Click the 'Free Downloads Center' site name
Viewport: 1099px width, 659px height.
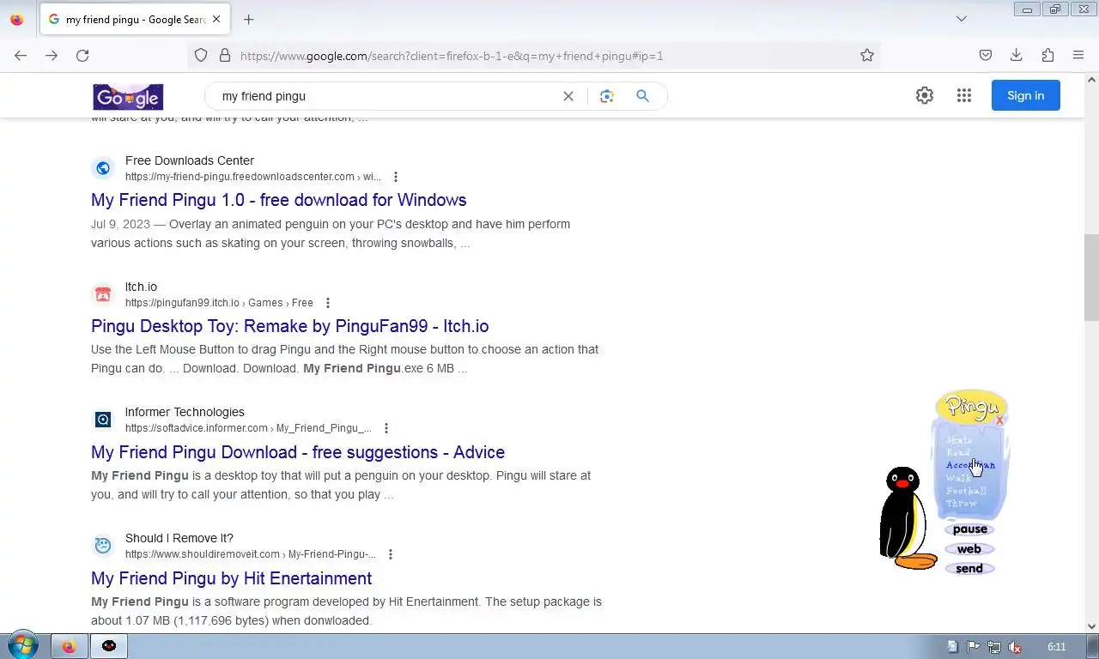(x=190, y=160)
